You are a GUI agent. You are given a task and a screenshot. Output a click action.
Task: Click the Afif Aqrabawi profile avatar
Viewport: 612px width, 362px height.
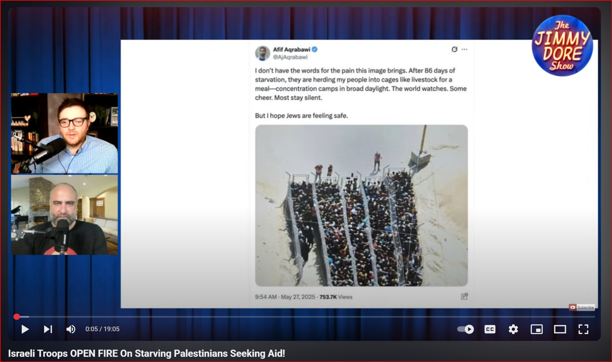[x=262, y=53]
